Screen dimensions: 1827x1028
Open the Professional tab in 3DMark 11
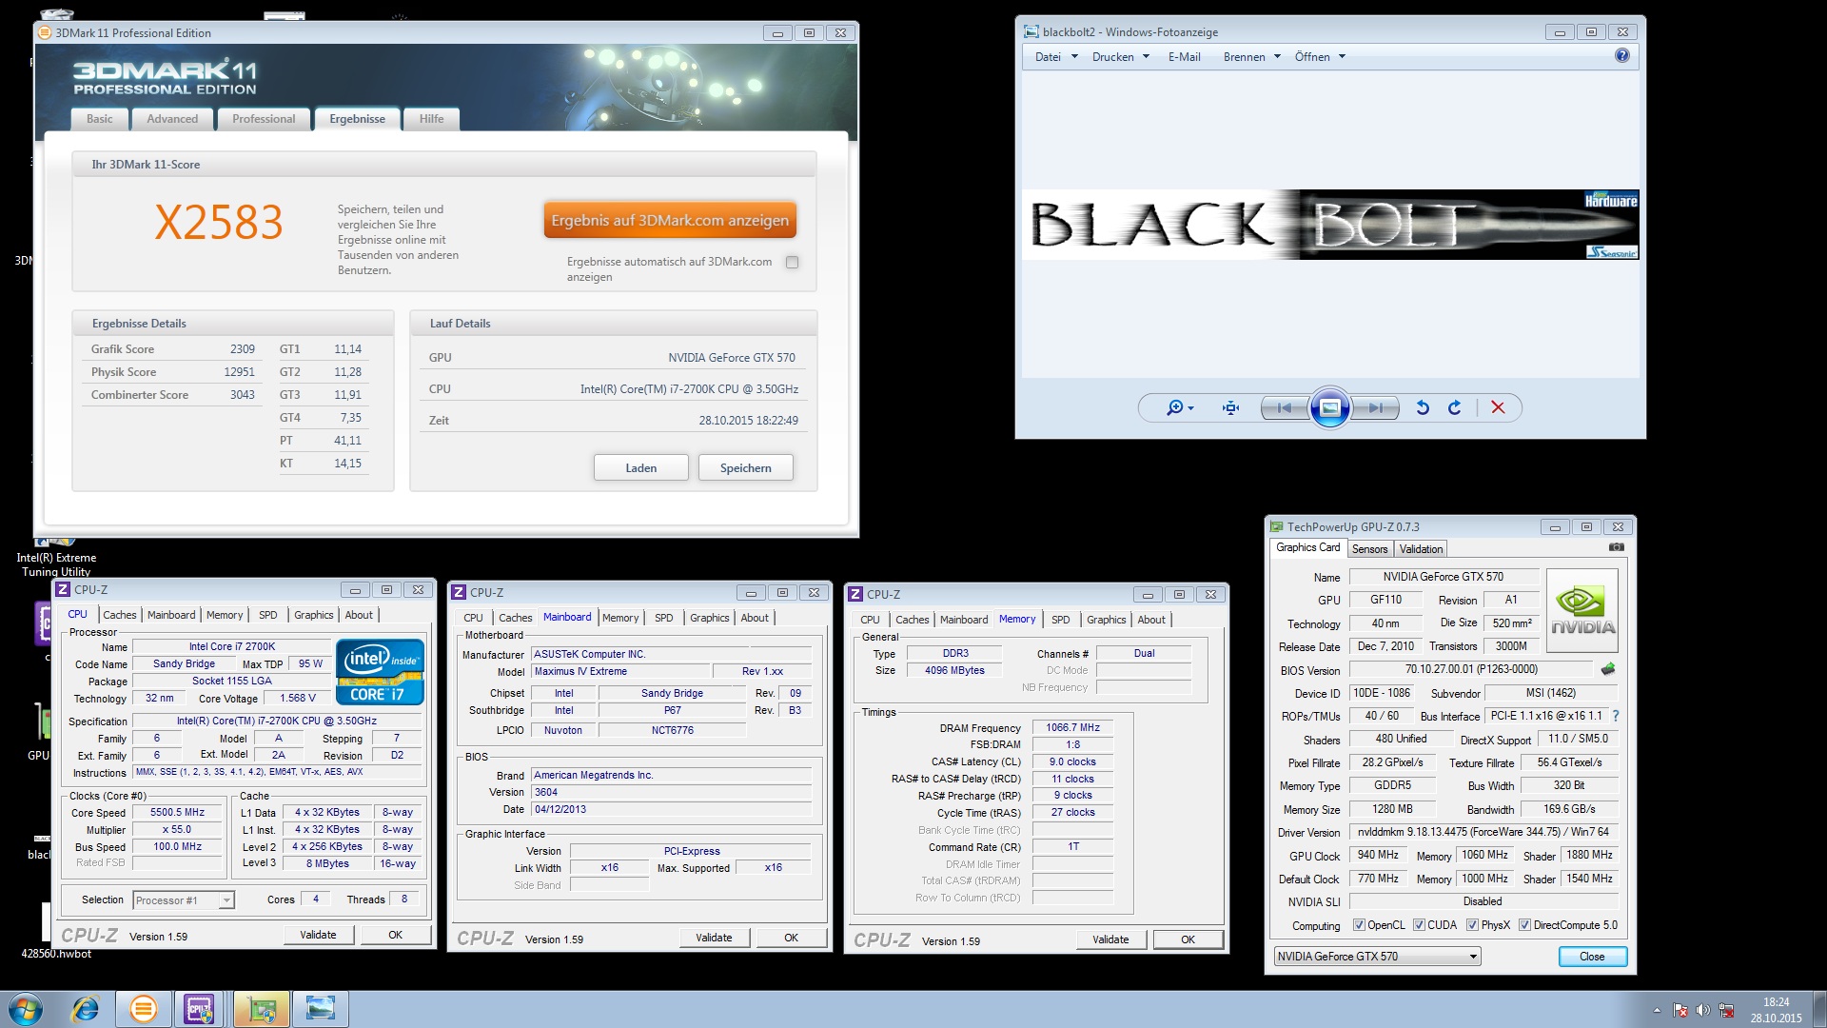point(264,119)
